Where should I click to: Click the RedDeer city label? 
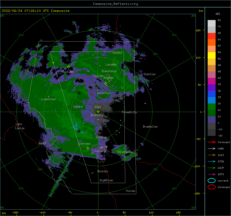109,78
